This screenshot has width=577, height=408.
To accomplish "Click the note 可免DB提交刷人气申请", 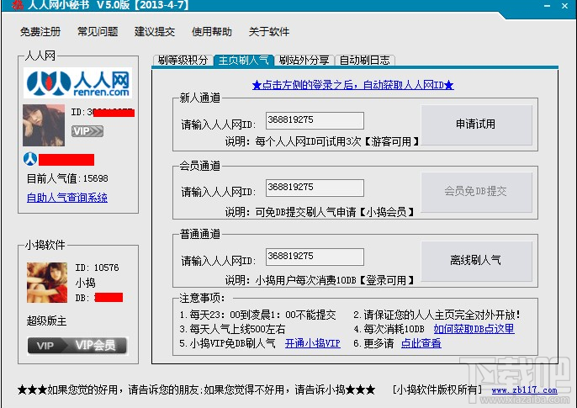I will click(x=320, y=212).
